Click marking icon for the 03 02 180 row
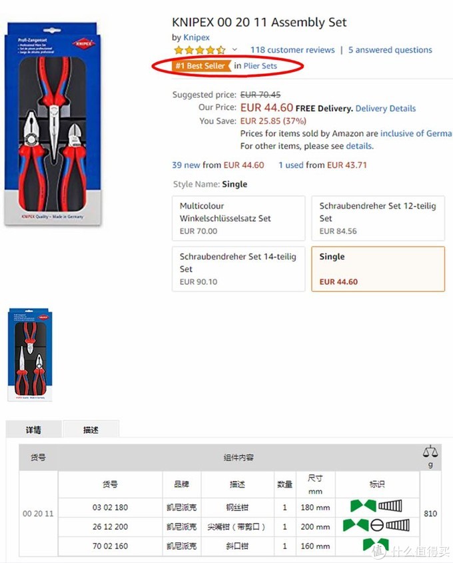Viewport: 453px width, 563px height. click(x=376, y=506)
